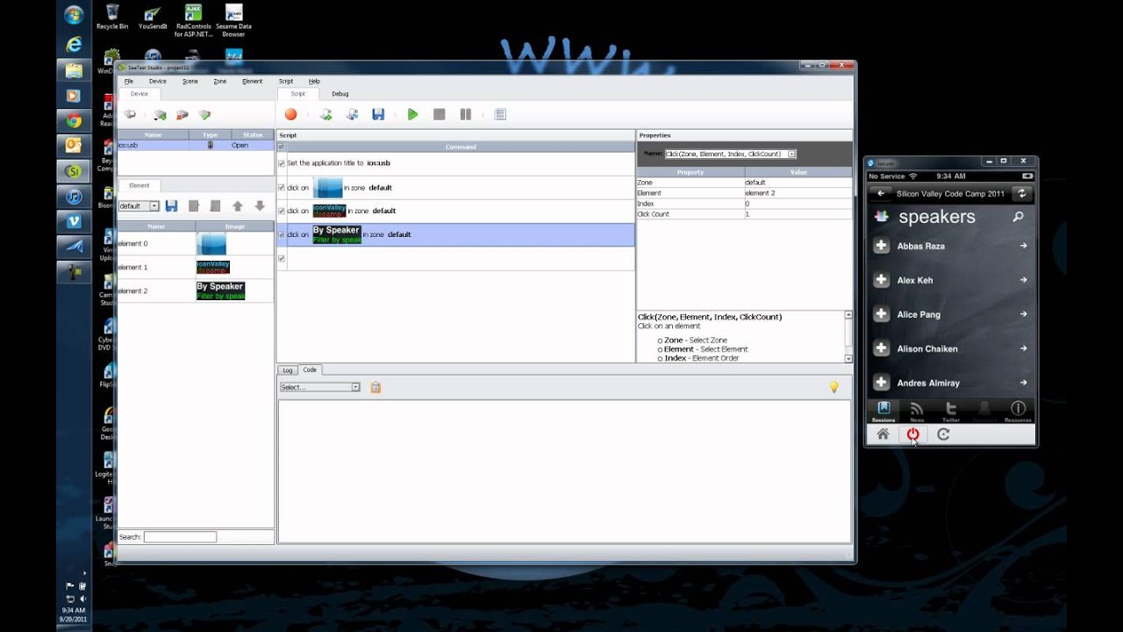Uncheck the 'By Speaker' click step checkbox
This screenshot has width=1123, height=632.
(x=282, y=234)
